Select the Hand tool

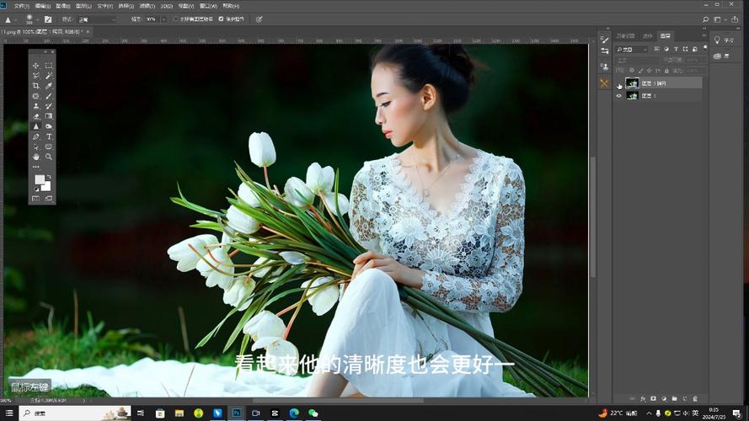tap(36, 157)
